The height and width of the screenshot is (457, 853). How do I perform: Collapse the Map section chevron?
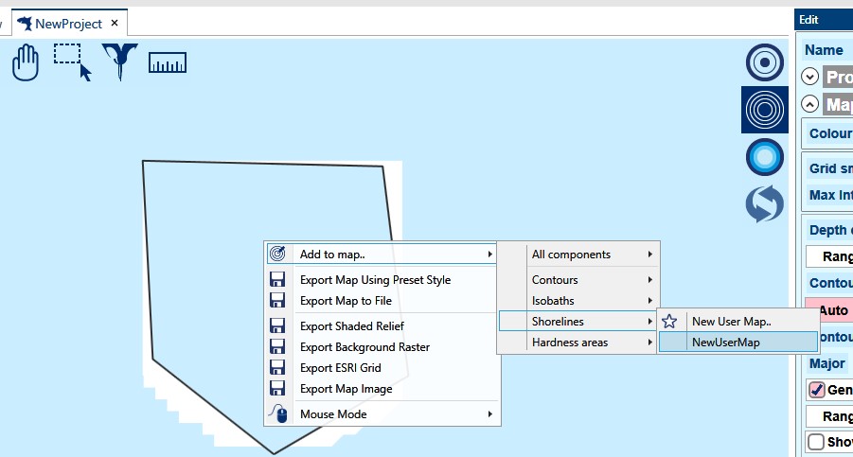[810, 104]
